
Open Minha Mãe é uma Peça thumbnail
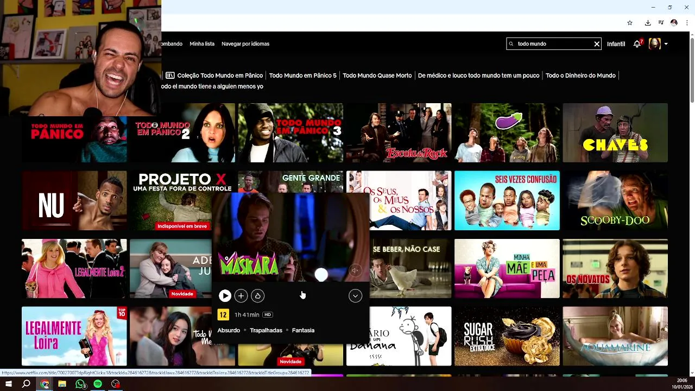(x=507, y=268)
